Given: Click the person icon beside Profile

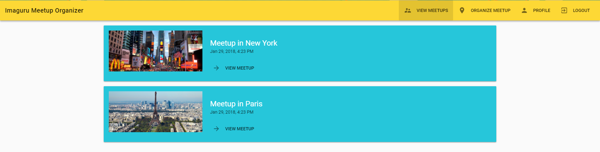Looking at the screenshot, I should point(524,10).
